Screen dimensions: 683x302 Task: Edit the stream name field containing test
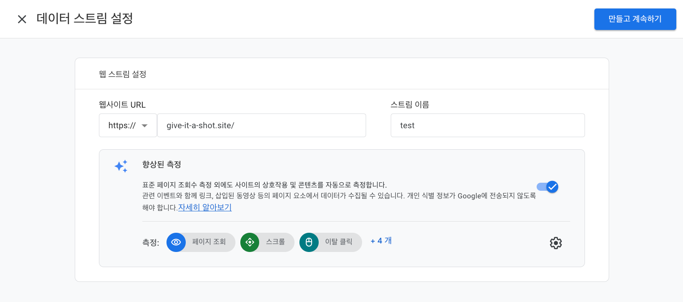click(x=487, y=126)
